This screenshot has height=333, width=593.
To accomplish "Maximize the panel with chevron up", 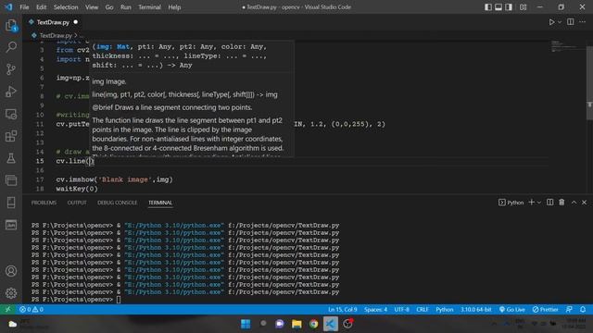I will [x=574, y=203].
